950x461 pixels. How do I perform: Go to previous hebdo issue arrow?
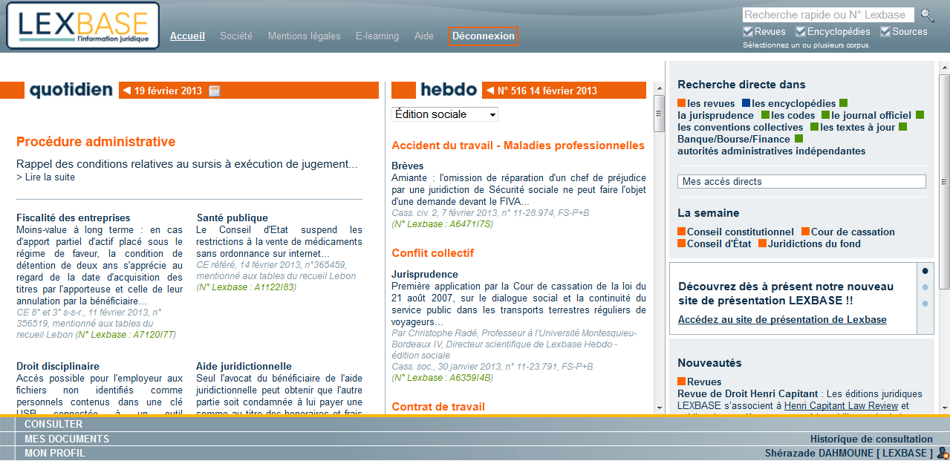[490, 91]
